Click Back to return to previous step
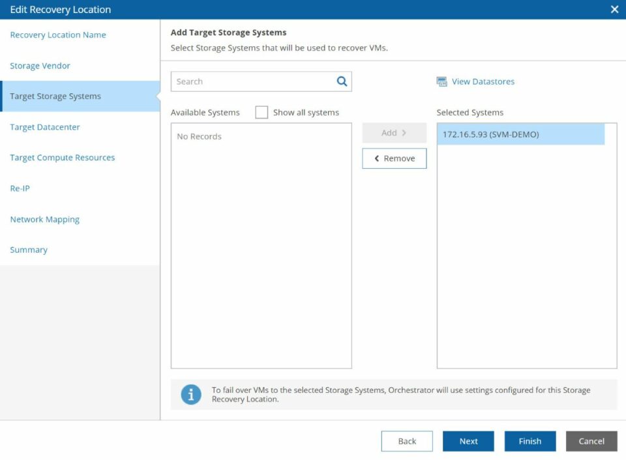This screenshot has height=460, width=626. coord(407,441)
